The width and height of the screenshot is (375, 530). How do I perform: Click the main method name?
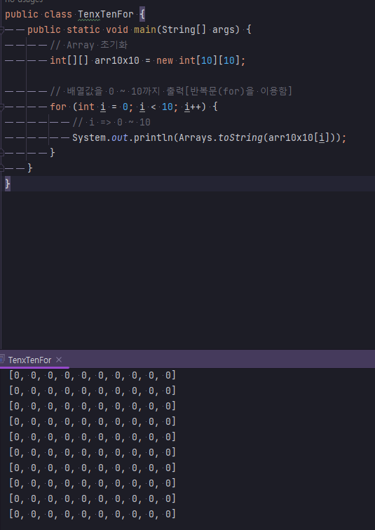(x=145, y=29)
